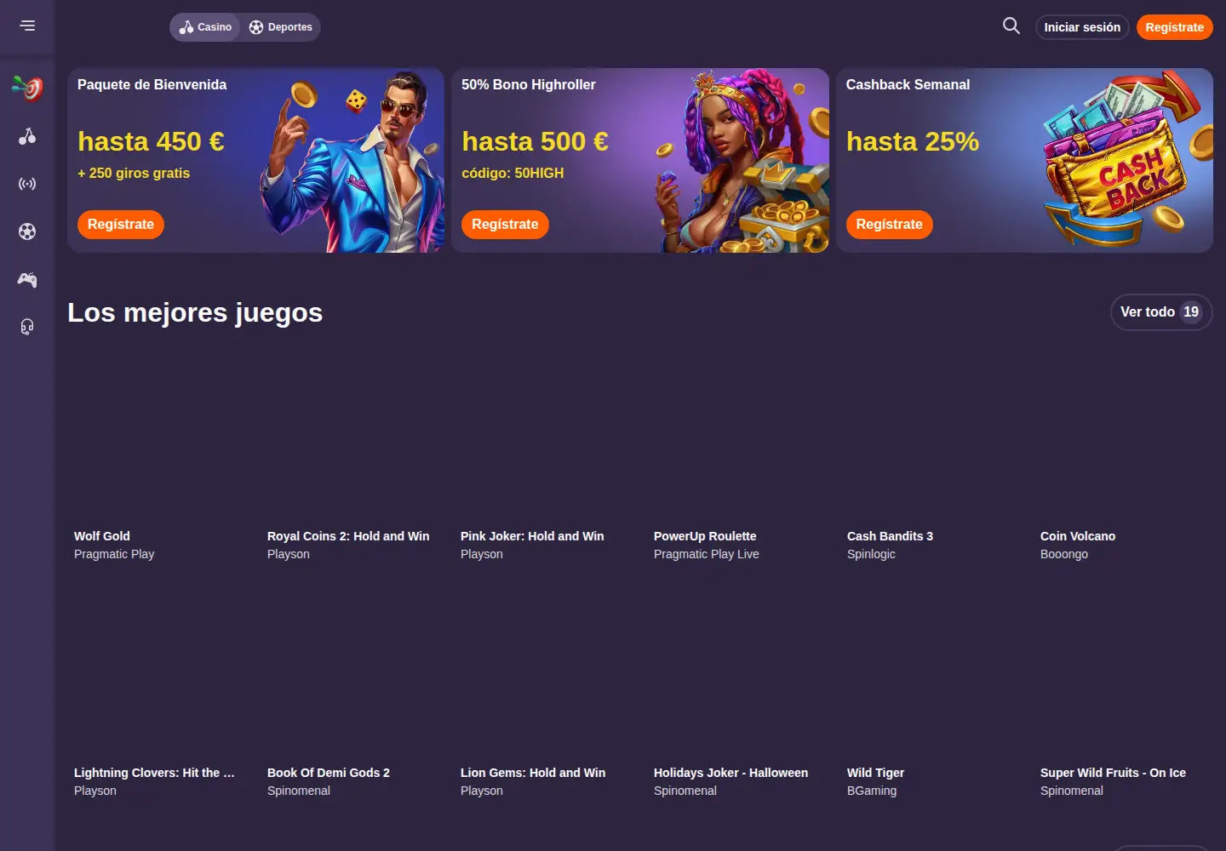Click the hasta 450 € offer text
Screen dimensions: 1226x851
tap(151, 141)
